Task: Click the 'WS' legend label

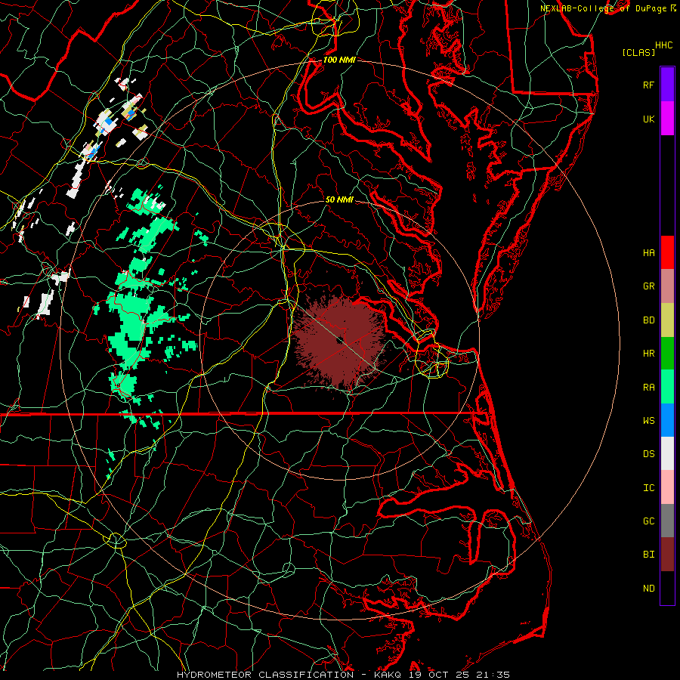Action: pos(648,421)
